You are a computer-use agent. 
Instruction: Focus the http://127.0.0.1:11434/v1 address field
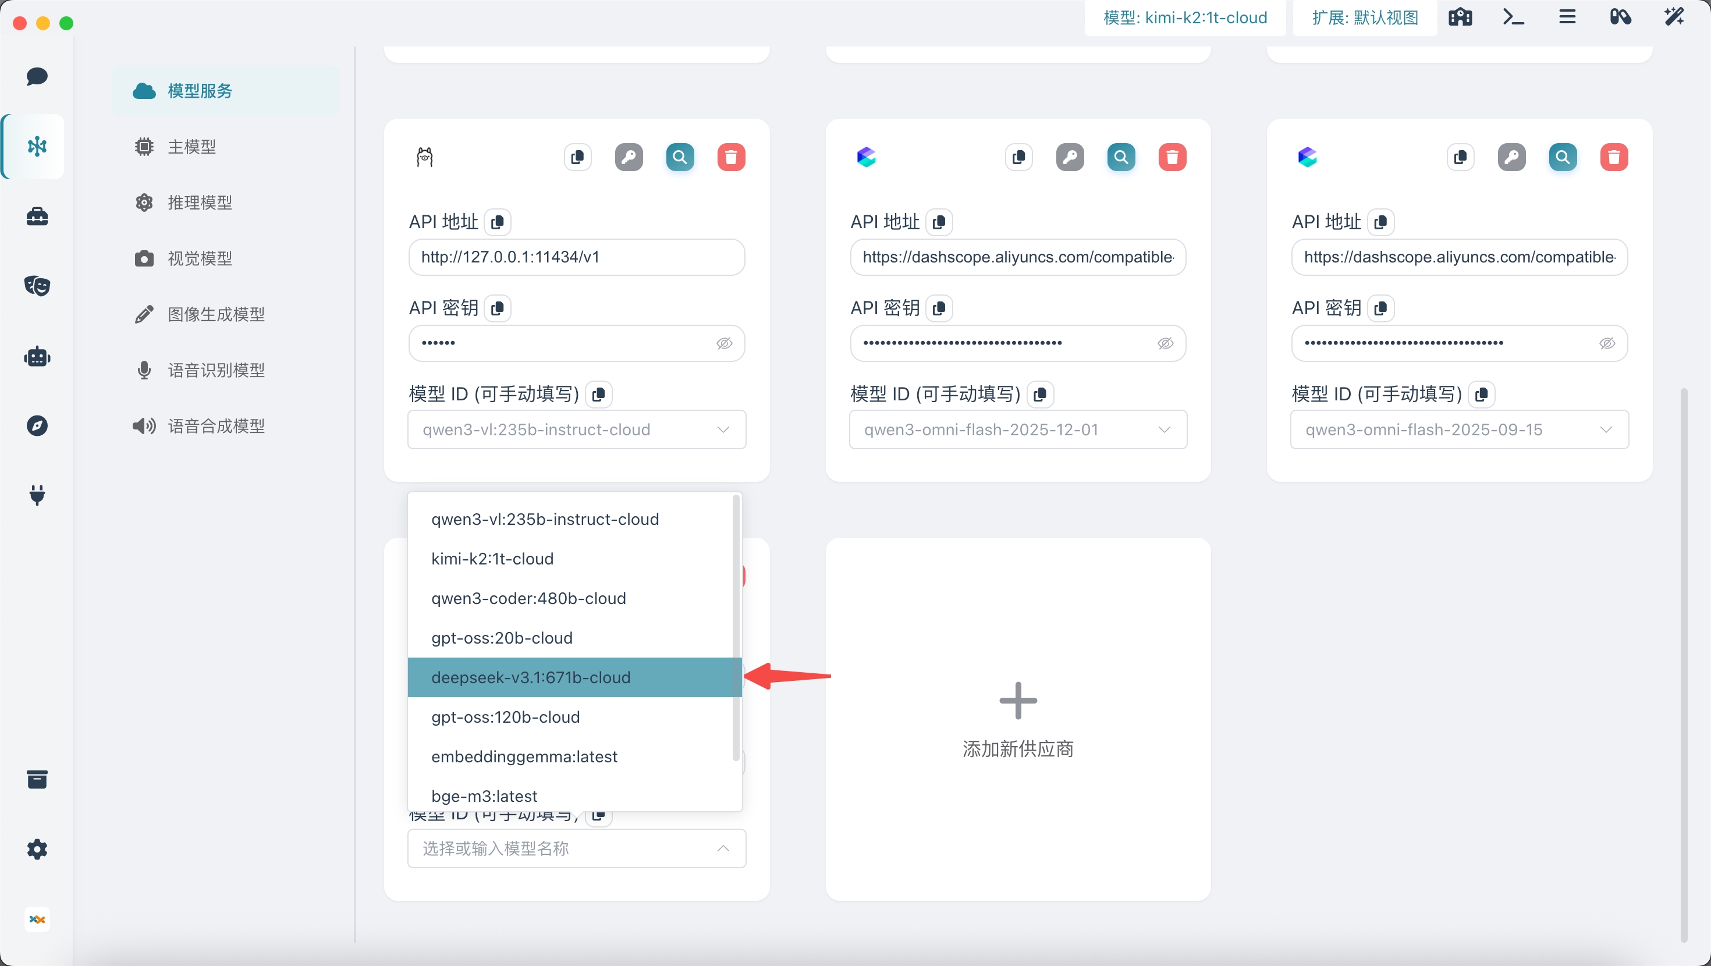(x=577, y=257)
